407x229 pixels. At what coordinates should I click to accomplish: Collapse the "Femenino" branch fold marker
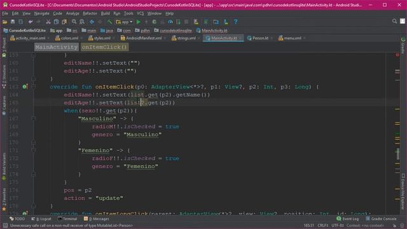coord(34,150)
